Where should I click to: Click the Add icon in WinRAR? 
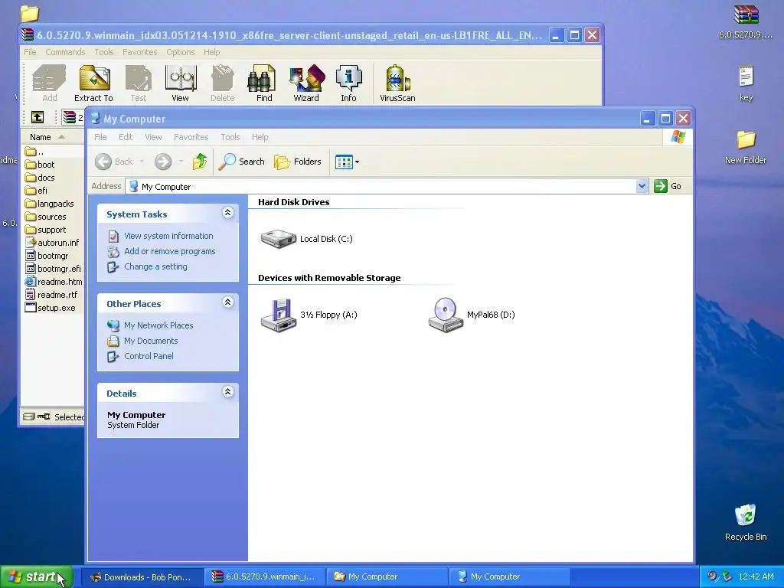(49, 84)
